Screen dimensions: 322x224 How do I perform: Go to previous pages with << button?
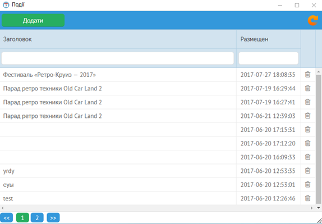pyautogui.click(x=6, y=218)
